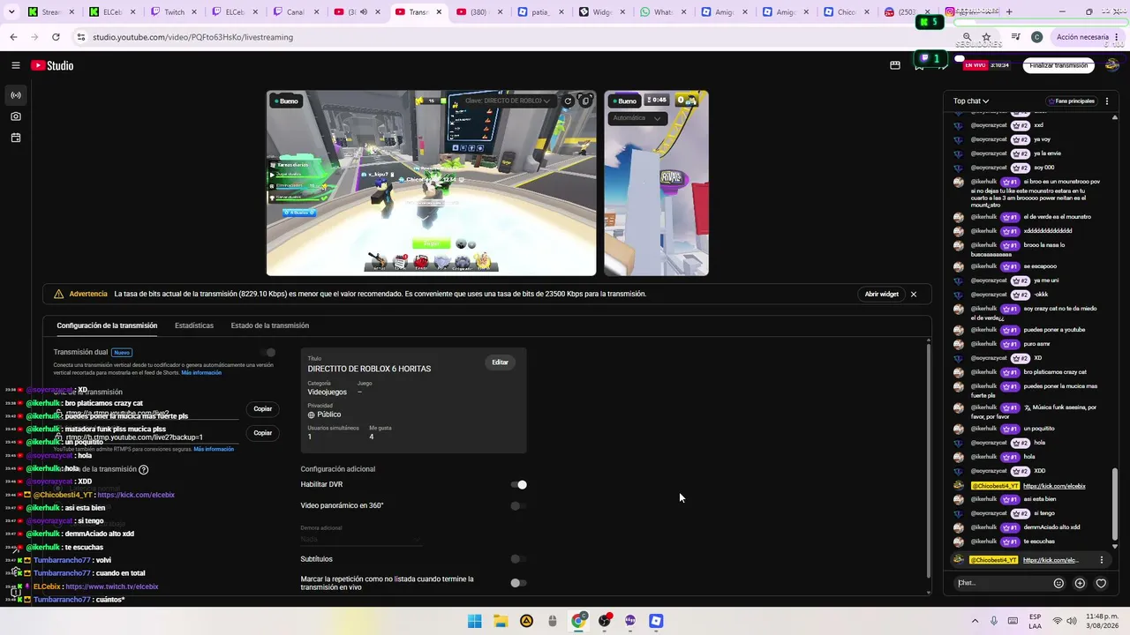Open Más información link for RTMPS
Viewport: 1130px width, 635px height.
tap(214, 449)
